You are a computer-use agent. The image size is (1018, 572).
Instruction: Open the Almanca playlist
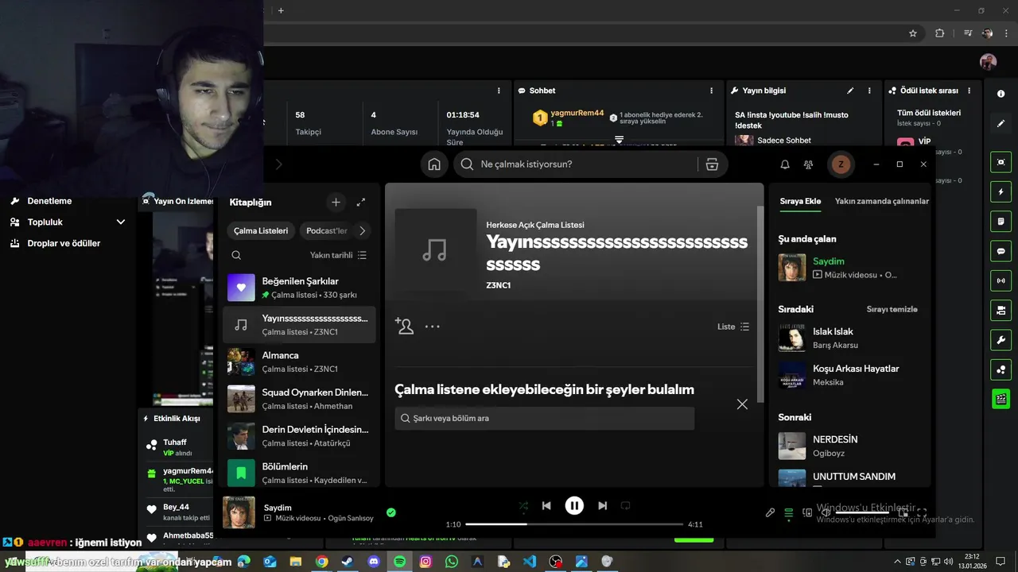tap(298, 361)
